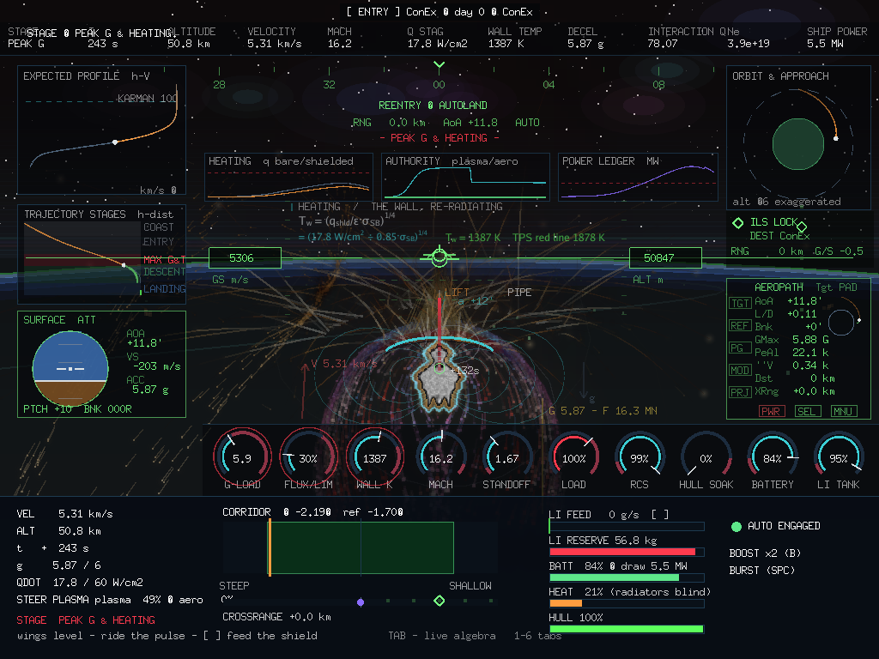Select the COAST stage label

(158, 227)
